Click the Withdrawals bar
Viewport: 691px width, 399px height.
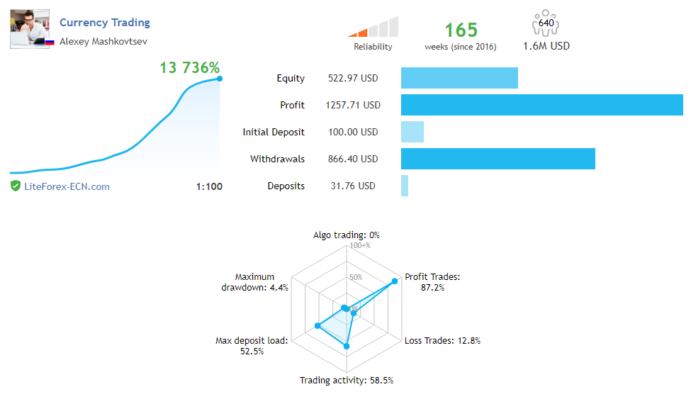[x=498, y=159]
